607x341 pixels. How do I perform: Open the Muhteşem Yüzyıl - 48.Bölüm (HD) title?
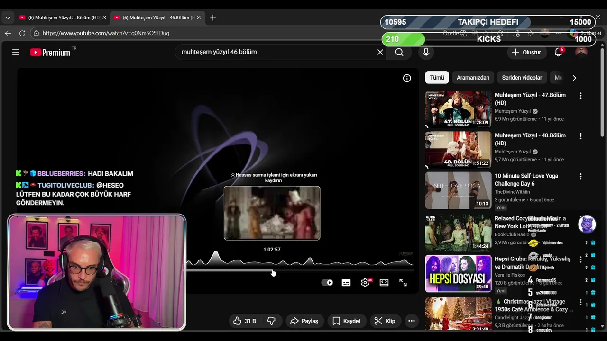pos(530,139)
